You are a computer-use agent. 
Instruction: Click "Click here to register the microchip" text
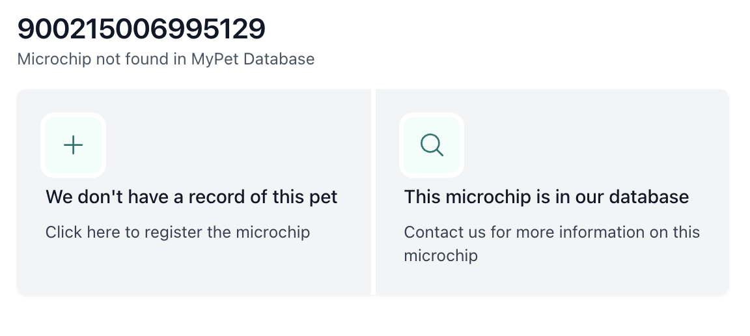(x=177, y=232)
